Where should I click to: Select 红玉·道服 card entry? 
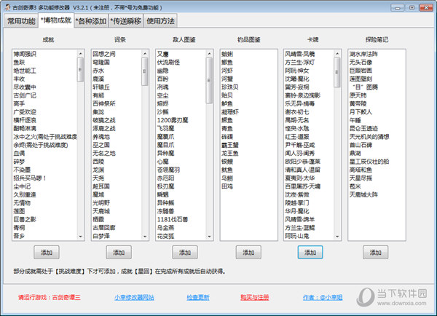(297, 137)
